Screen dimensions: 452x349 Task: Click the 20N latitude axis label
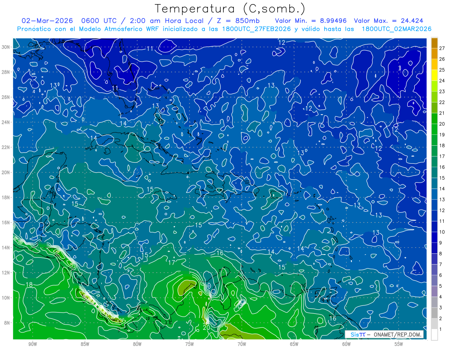pyautogui.click(x=6, y=172)
